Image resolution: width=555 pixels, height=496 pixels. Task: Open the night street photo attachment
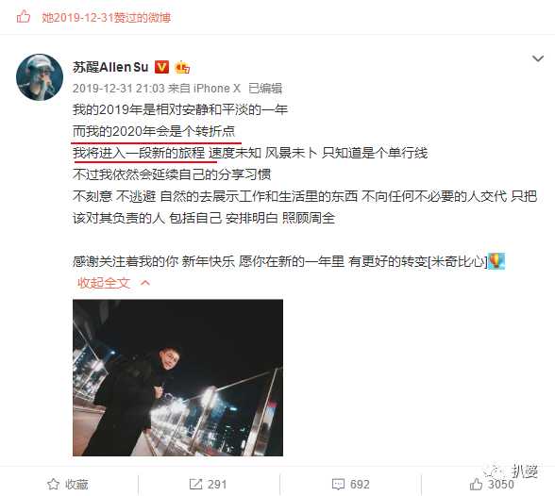(177, 377)
